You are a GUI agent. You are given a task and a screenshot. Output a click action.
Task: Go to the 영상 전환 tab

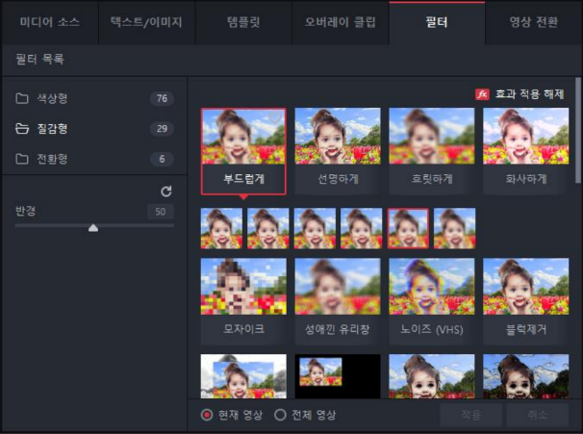pos(534,21)
